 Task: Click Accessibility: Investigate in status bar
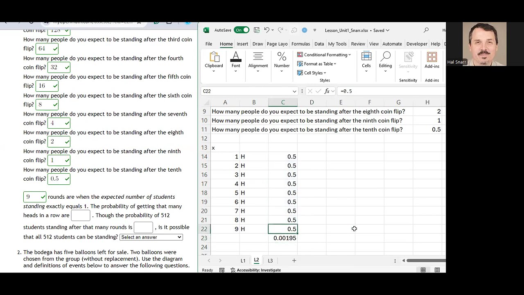pyautogui.click(x=255, y=270)
